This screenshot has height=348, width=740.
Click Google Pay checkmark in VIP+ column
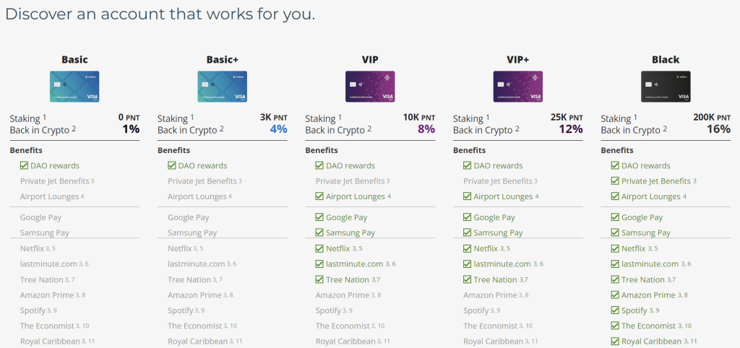[468, 217]
